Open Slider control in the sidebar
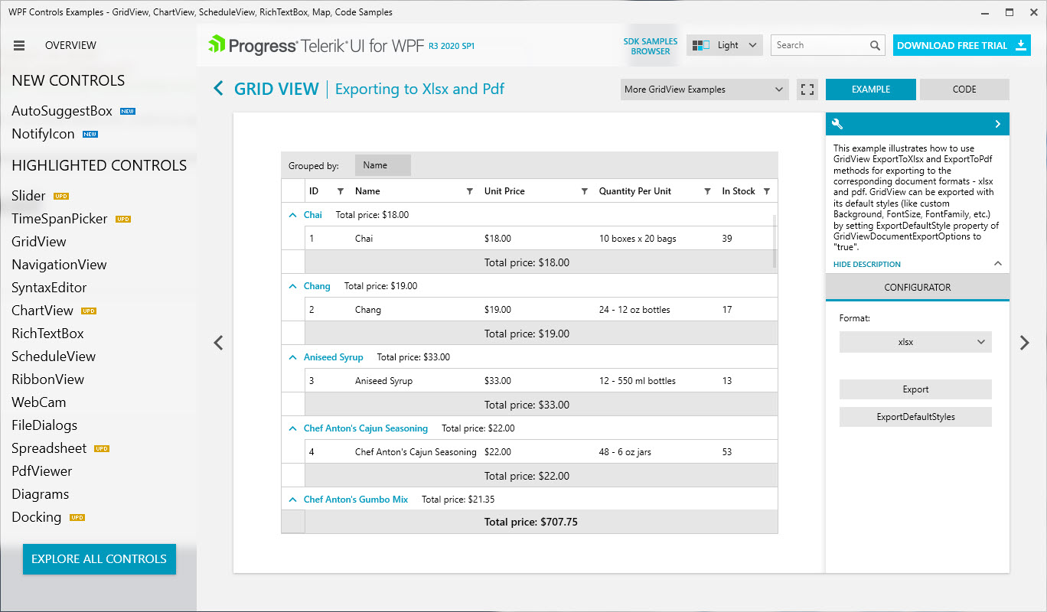 coord(28,196)
